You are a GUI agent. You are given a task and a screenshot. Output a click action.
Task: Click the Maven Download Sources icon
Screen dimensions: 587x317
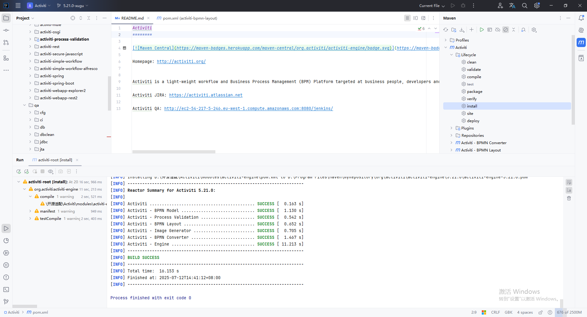[462, 30]
